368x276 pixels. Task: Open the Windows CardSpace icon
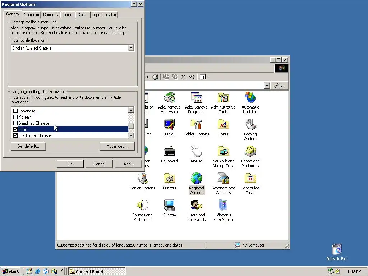point(223,211)
